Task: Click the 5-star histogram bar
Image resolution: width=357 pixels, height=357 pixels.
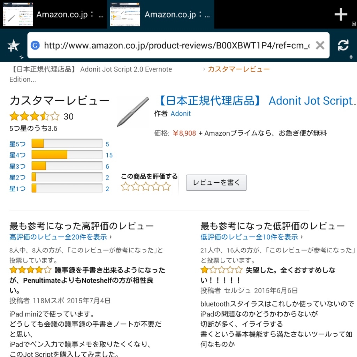Action: 67,143
